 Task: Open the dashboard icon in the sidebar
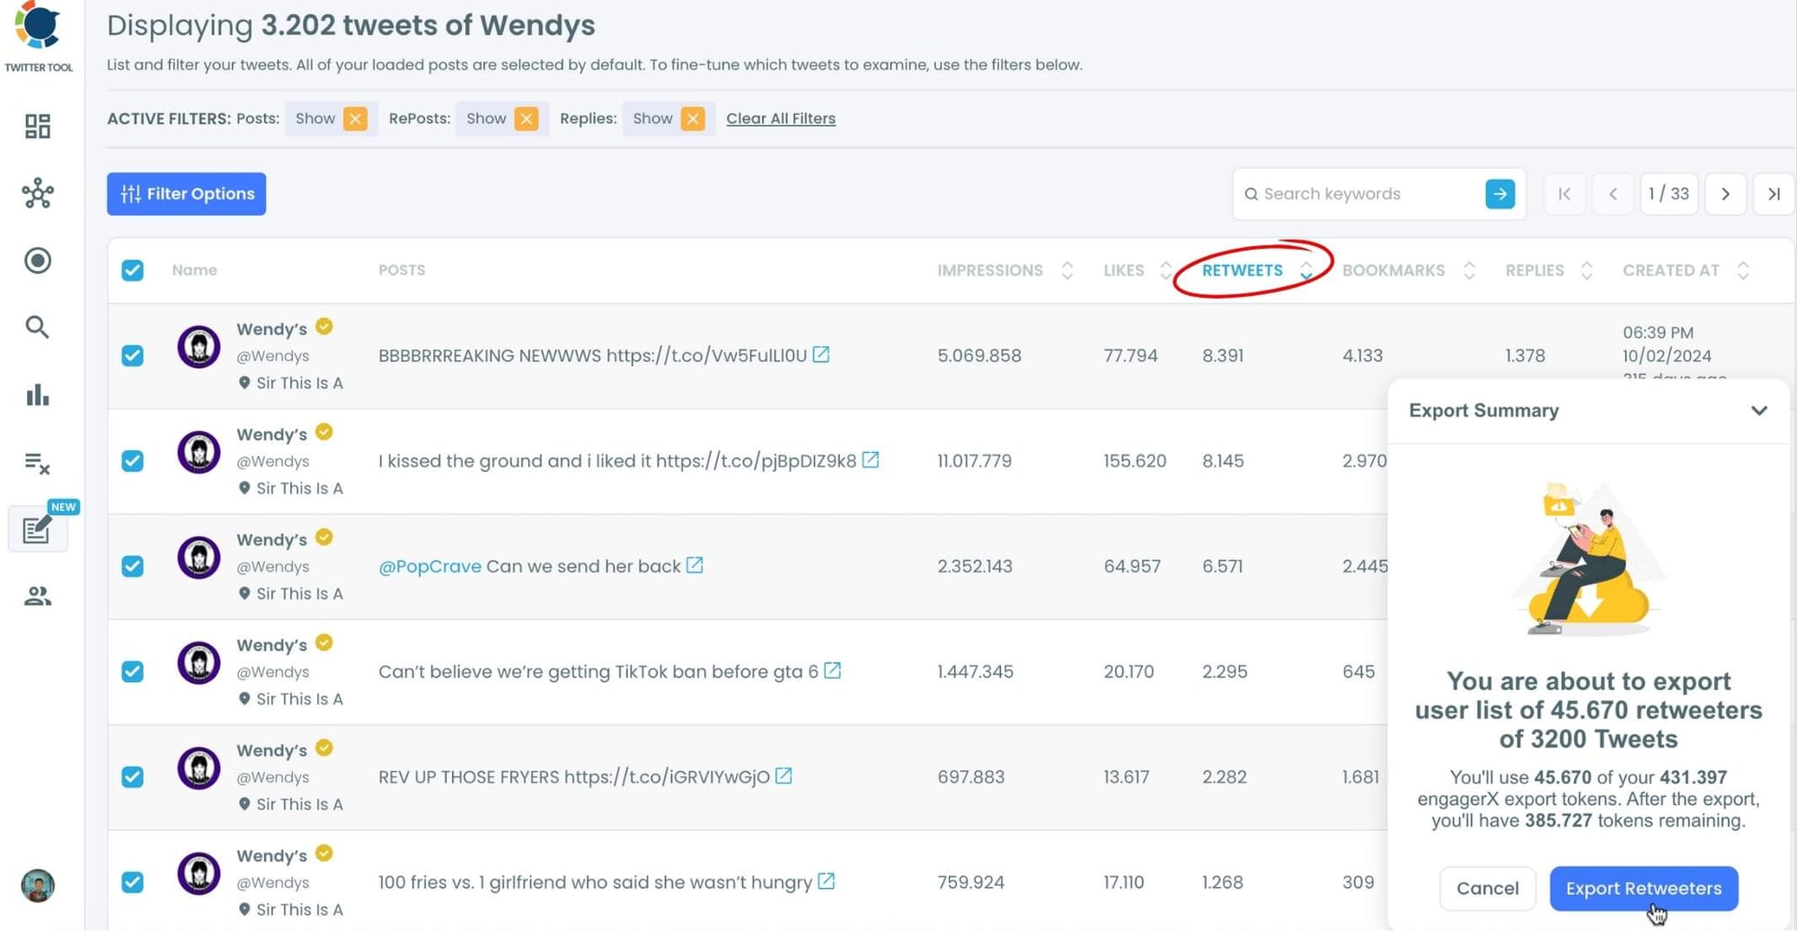pos(37,126)
